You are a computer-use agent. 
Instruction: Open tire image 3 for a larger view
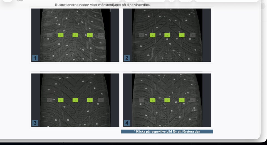click(x=75, y=100)
